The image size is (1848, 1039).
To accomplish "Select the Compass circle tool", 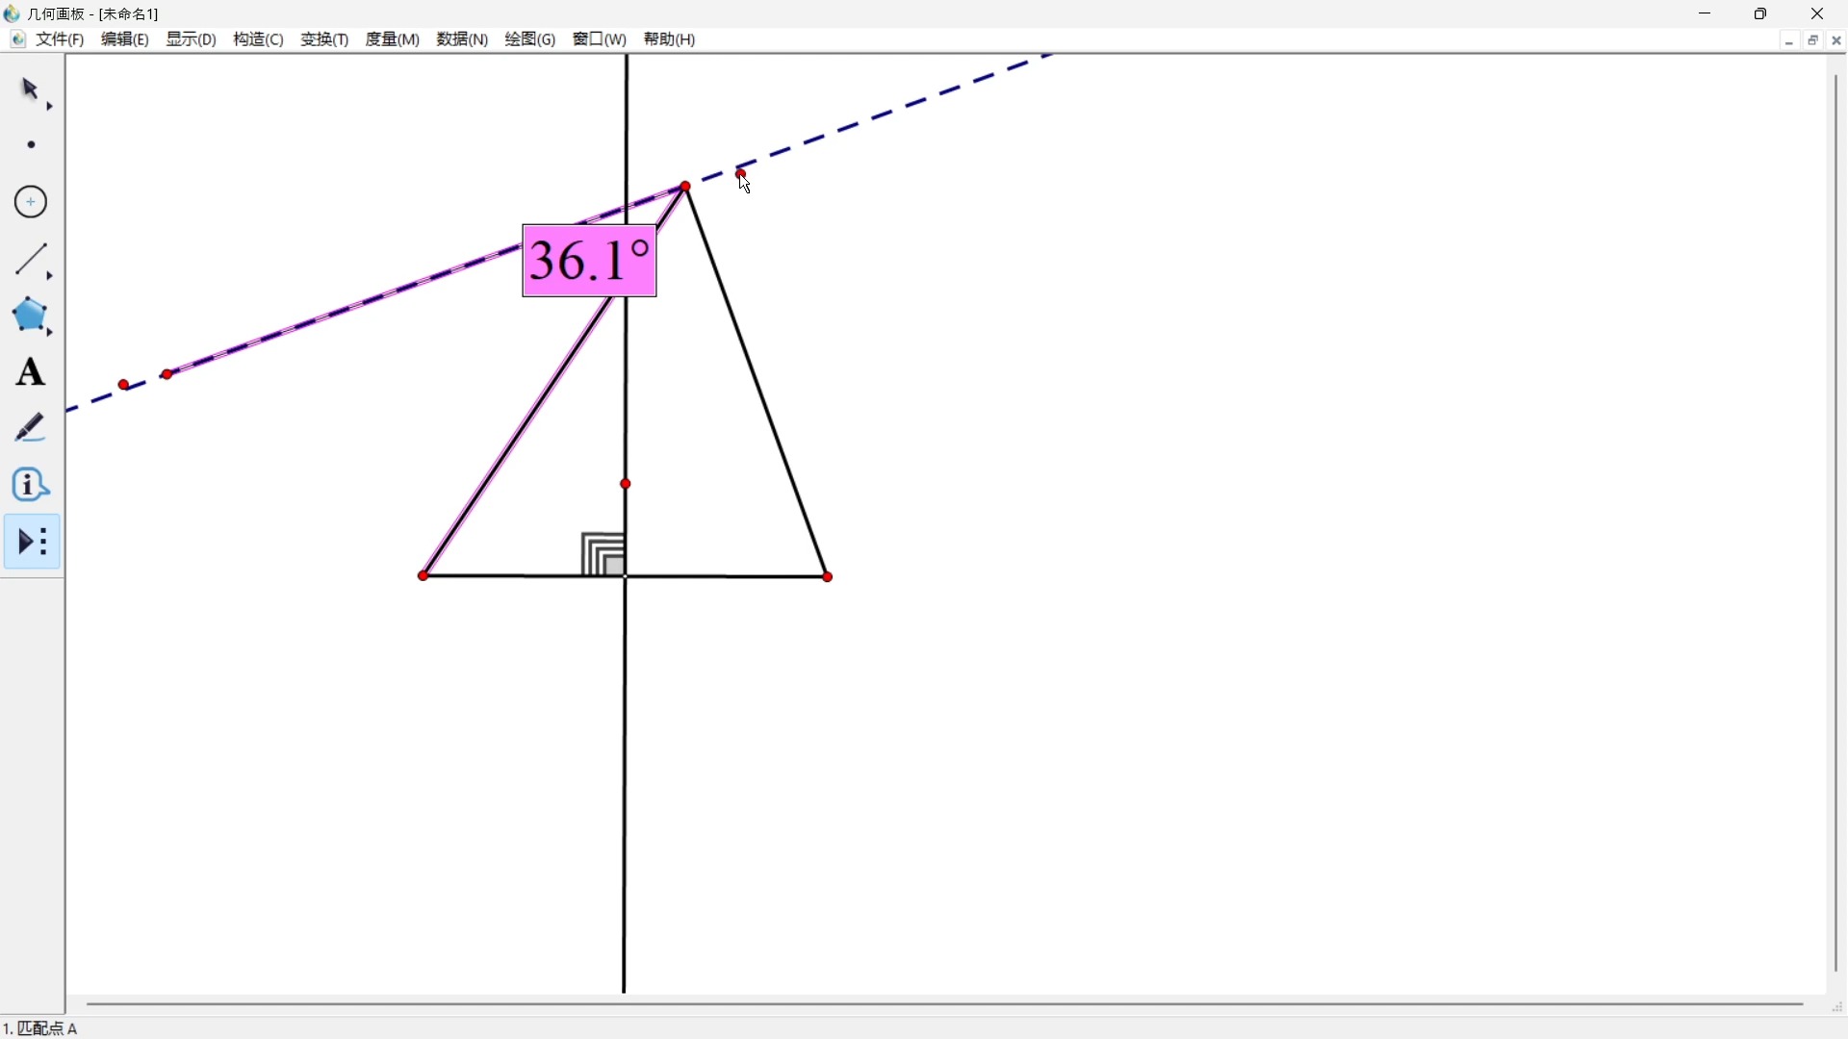I will tap(31, 202).
